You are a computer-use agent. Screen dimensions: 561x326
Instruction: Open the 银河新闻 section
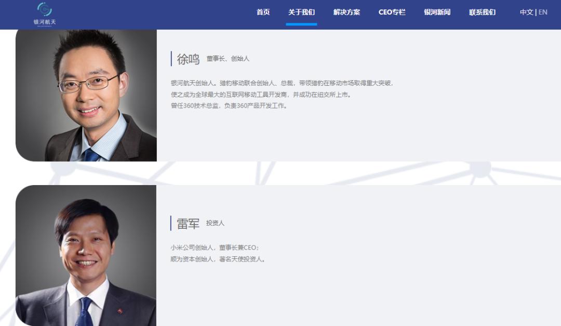(437, 12)
